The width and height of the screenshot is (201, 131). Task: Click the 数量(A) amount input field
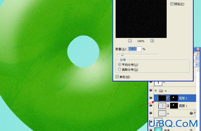pyautogui.click(x=135, y=49)
